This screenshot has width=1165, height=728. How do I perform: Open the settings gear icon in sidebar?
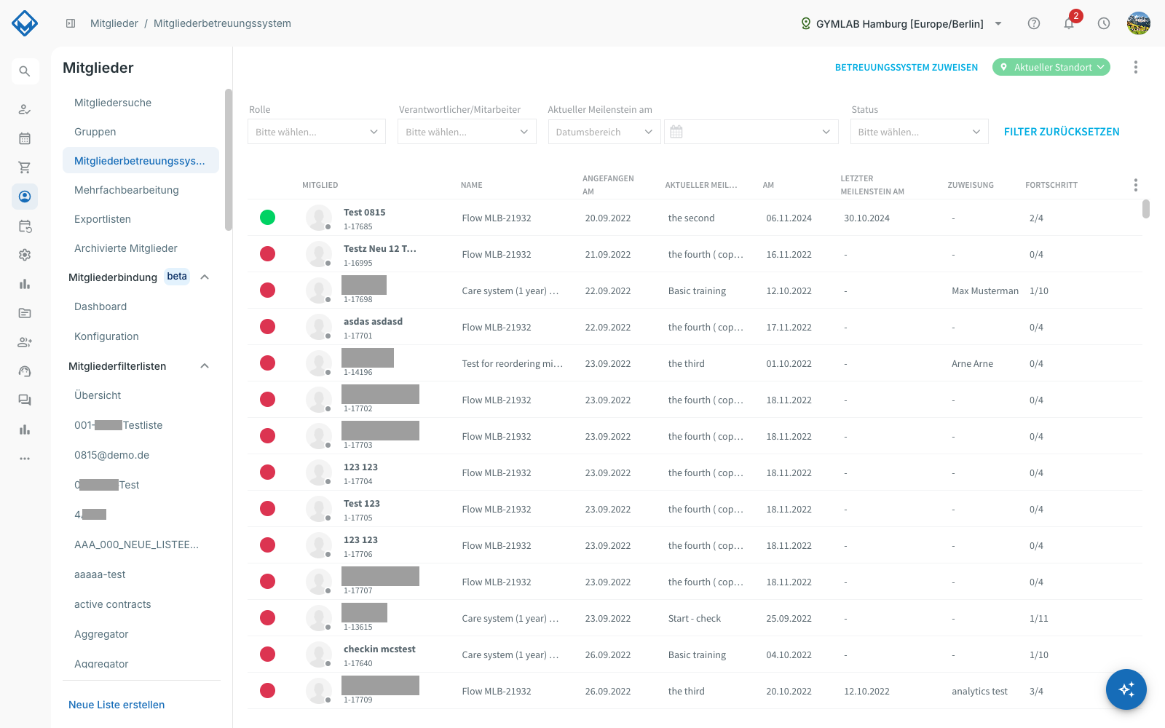coord(25,255)
